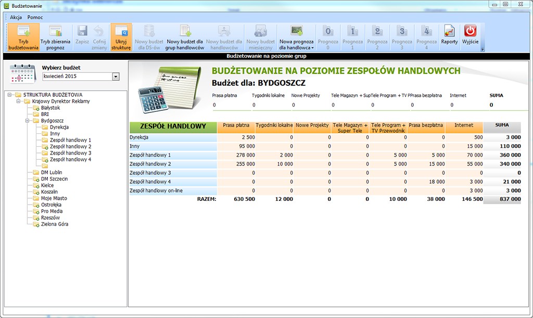Toggle the Ukryj strukturę button

coord(121,37)
